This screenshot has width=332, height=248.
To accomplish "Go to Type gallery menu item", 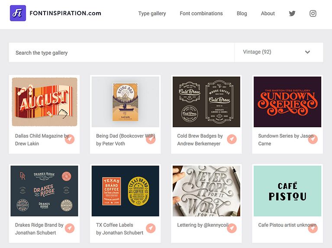I will click(152, 13).
